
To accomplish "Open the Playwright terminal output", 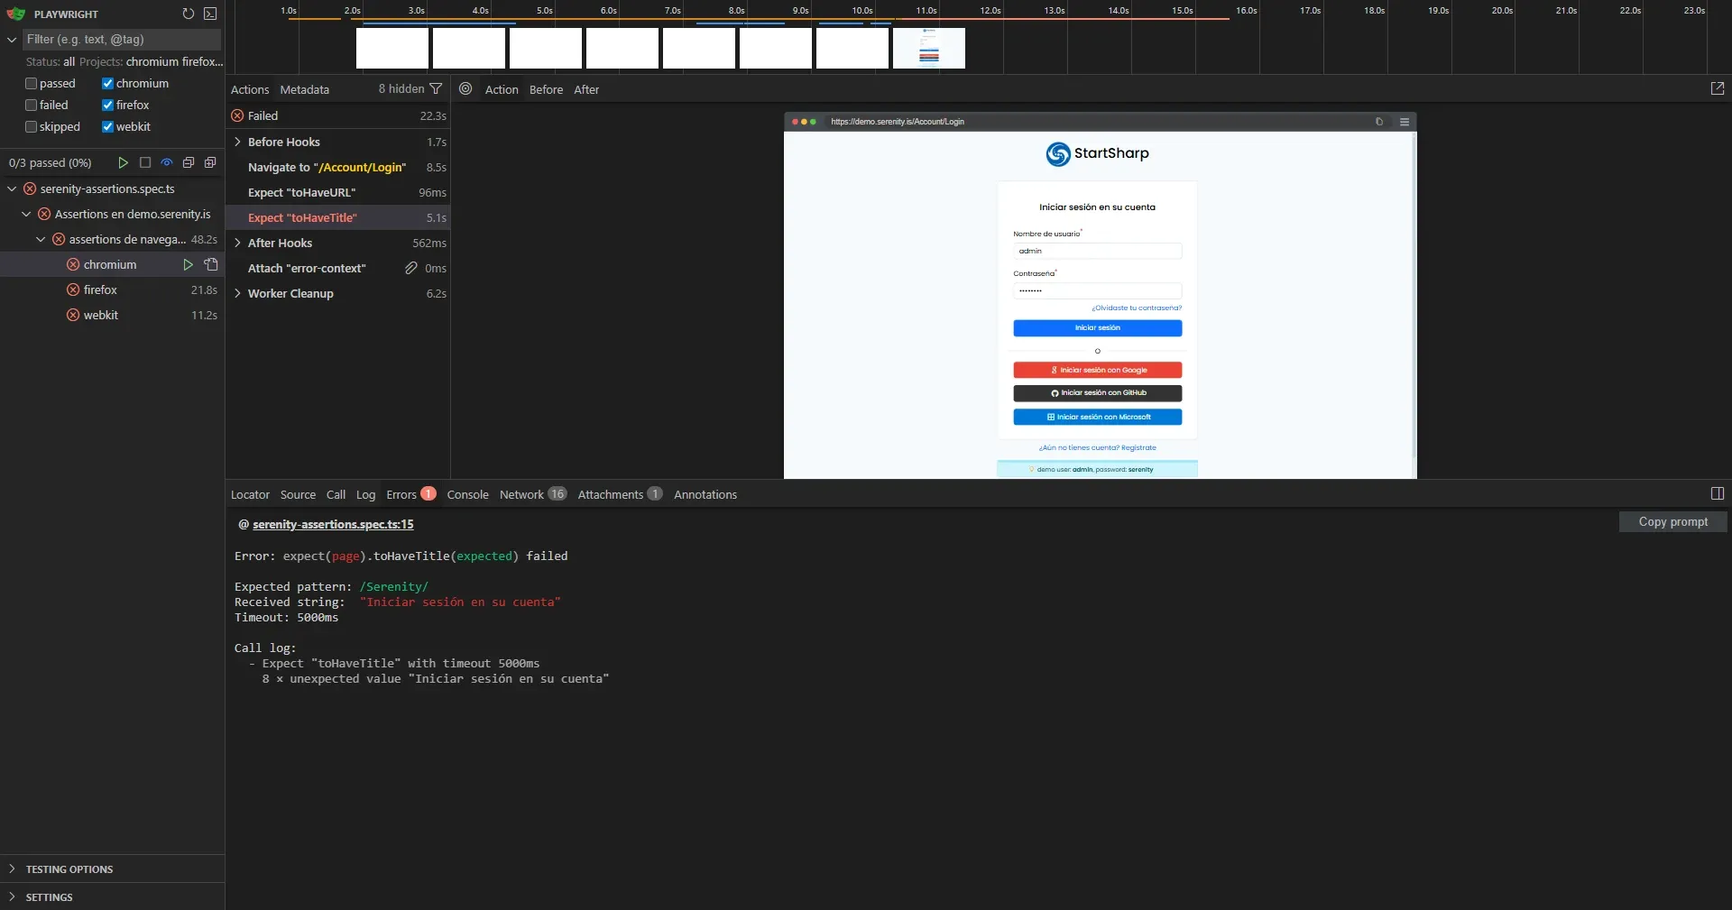I will (211, 14).
